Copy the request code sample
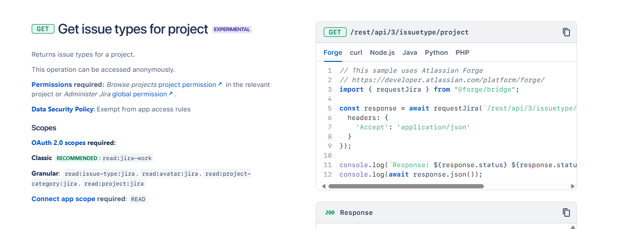The height and width of the screenshot is (229, 640). [x=566, y=32]
